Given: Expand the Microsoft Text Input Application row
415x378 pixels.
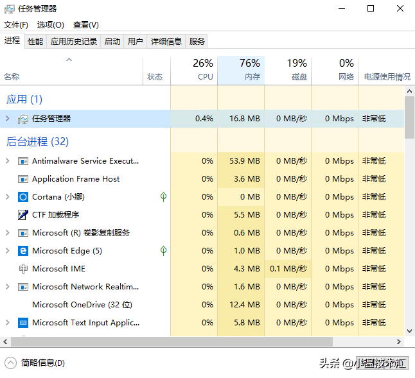Looking at the screenshot, I should point(8,323).
